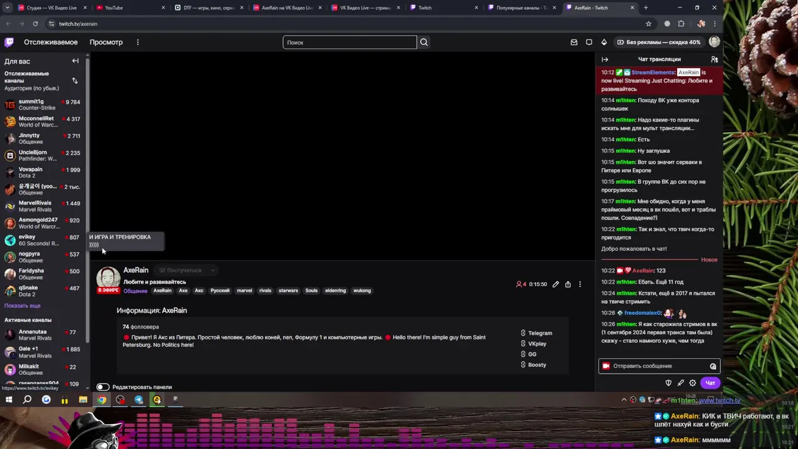
Task: Open the notifications inbox icon
Action: 574,42
